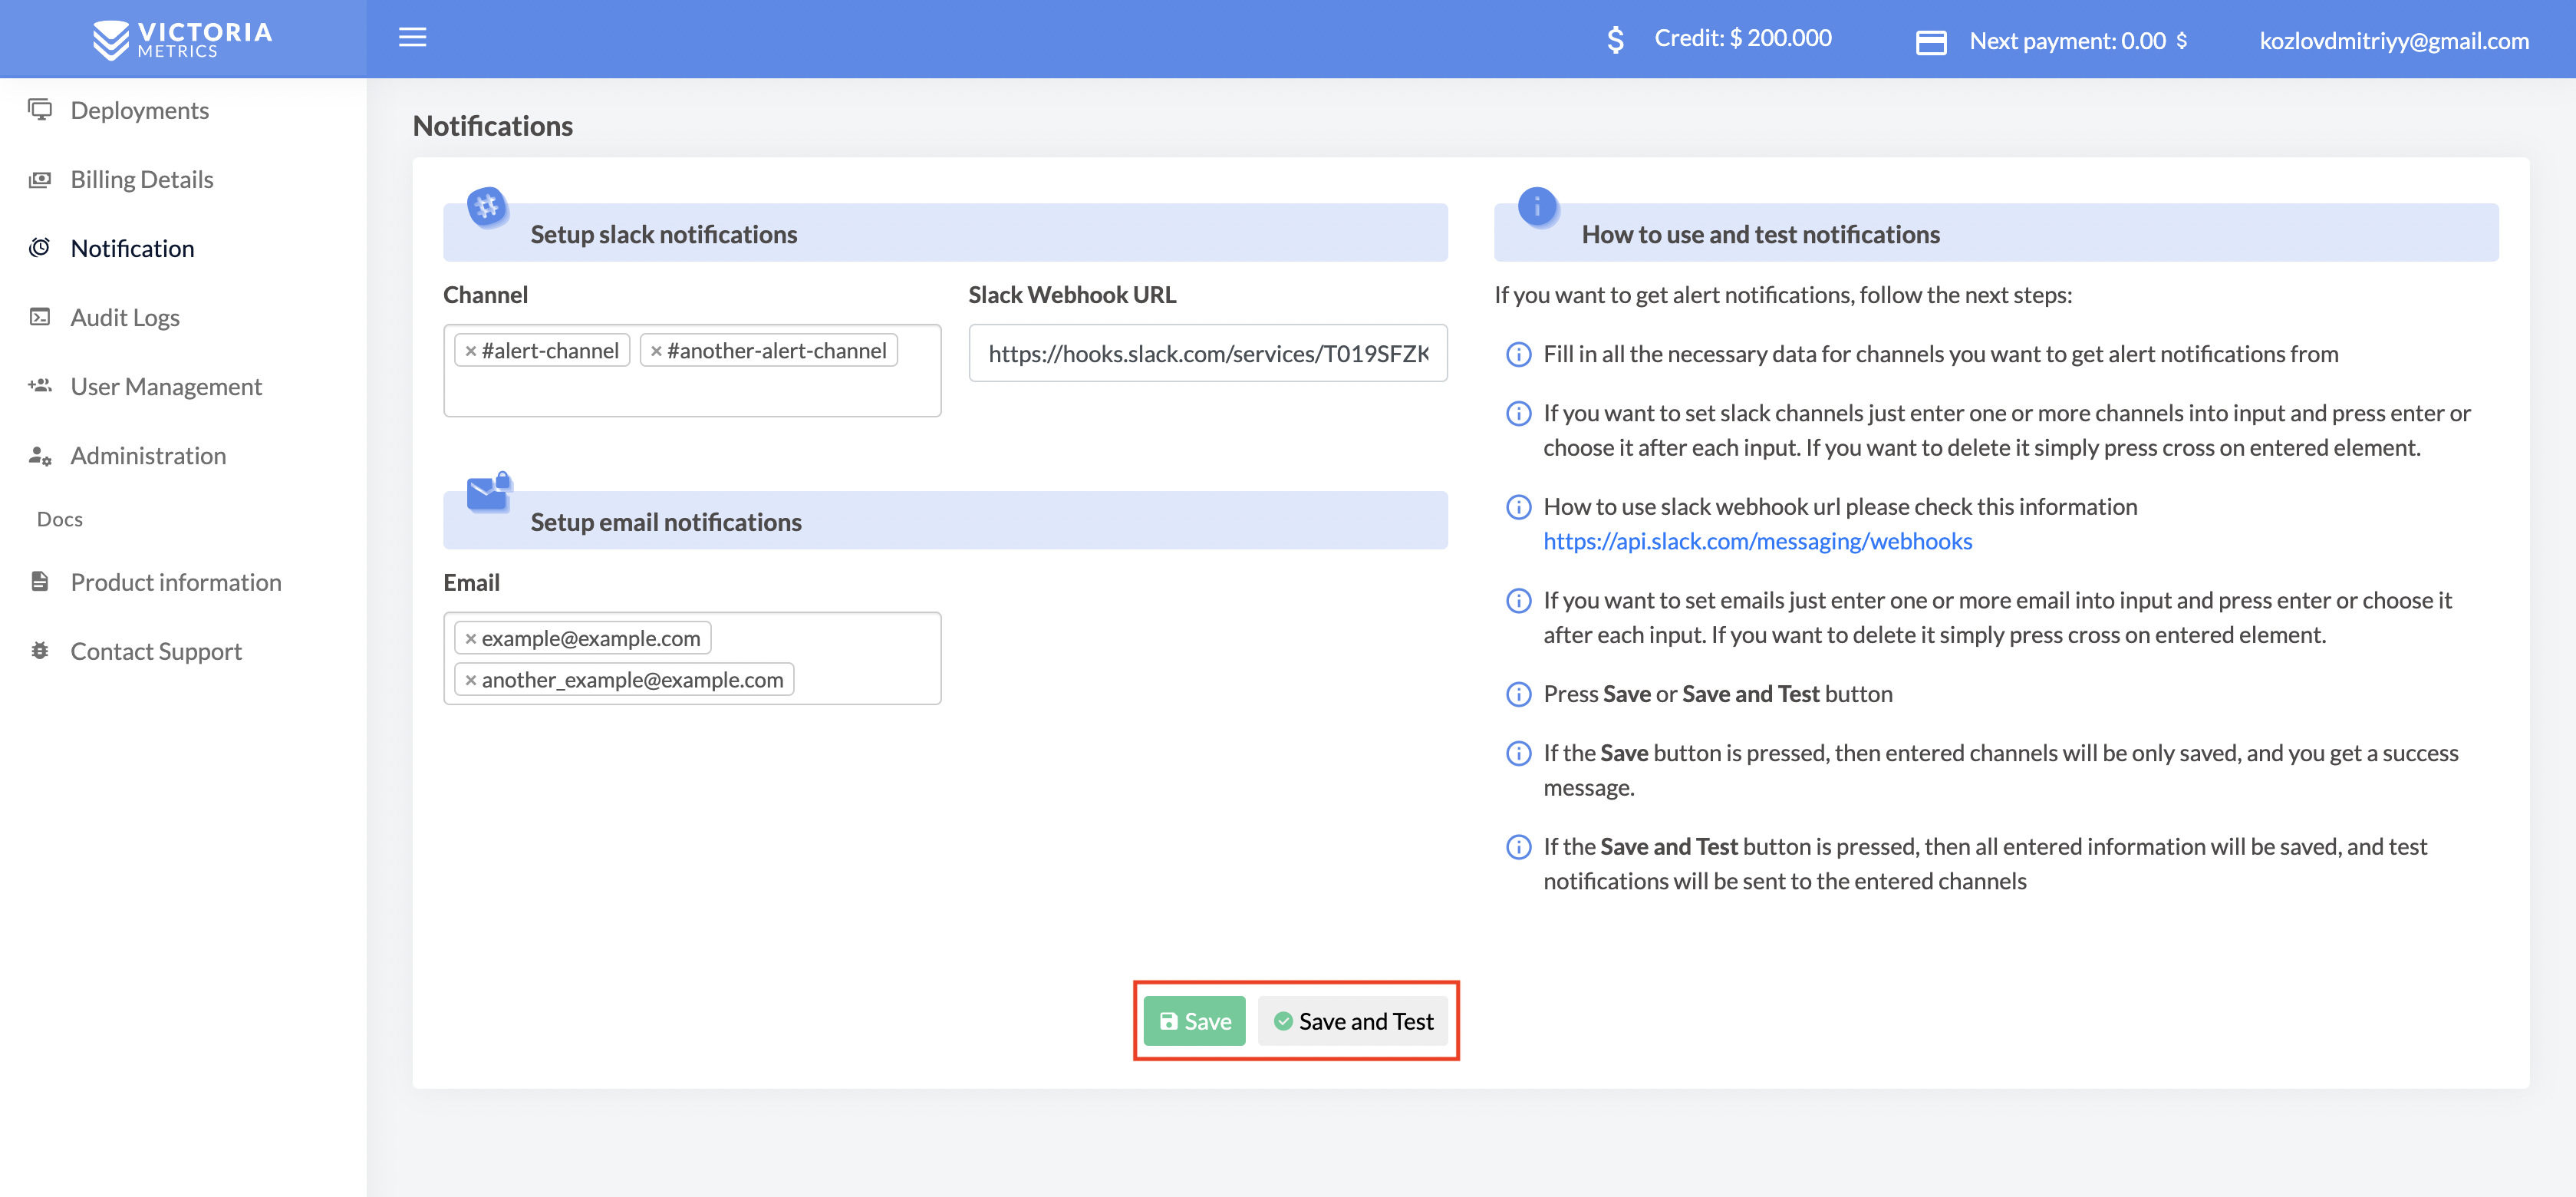This screenshot has width=2576, height=1197.
Task: Navigate to Administration page
Action: (x=148, y=455)
